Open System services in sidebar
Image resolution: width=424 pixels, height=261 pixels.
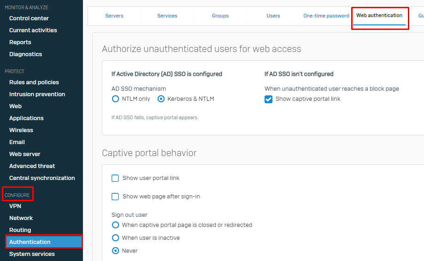pyautogui.click(x=32, y=254)
